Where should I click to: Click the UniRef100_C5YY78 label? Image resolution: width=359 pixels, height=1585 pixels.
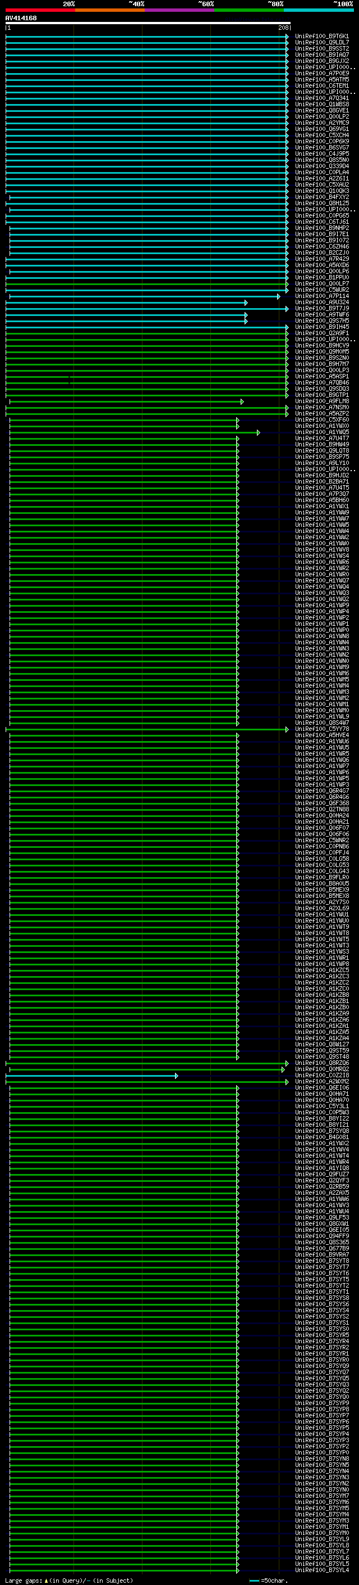[x=322, y=729]
